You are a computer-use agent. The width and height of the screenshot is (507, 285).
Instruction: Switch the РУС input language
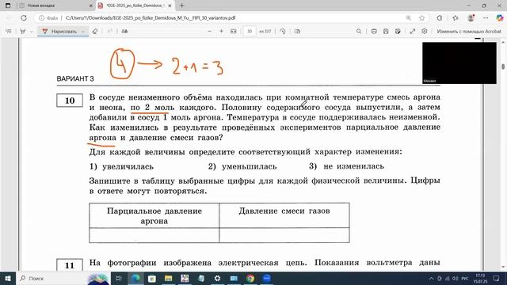[x=465, y=278]
